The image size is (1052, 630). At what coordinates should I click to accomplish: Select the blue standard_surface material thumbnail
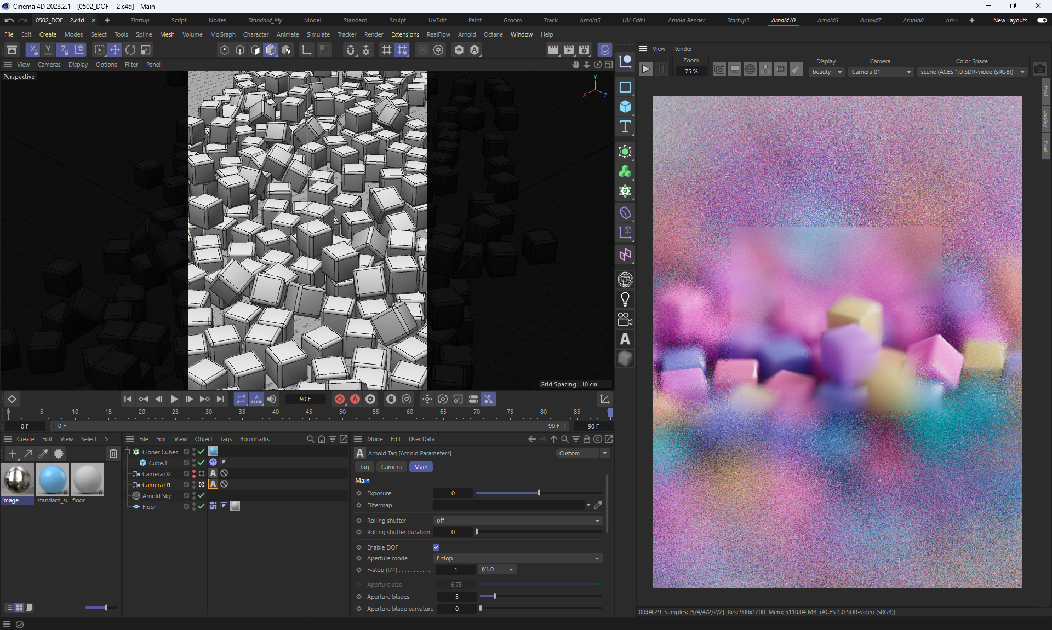coord(53,479)
